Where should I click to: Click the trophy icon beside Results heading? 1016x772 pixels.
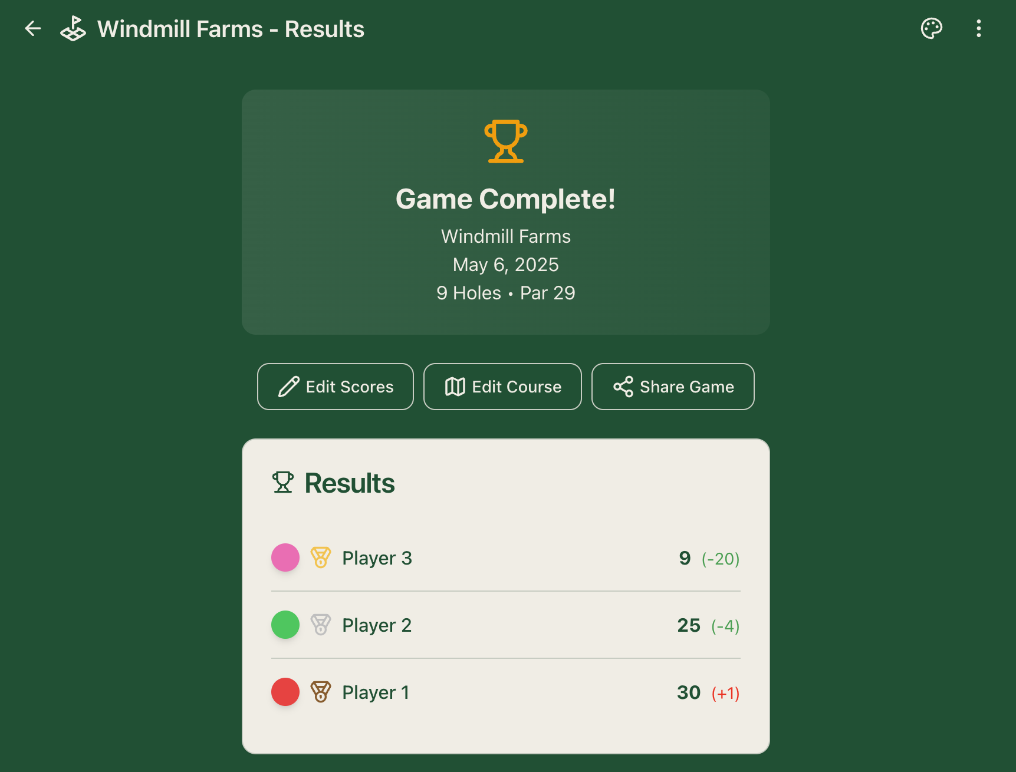pyautogui.click(x=283, y=482)
